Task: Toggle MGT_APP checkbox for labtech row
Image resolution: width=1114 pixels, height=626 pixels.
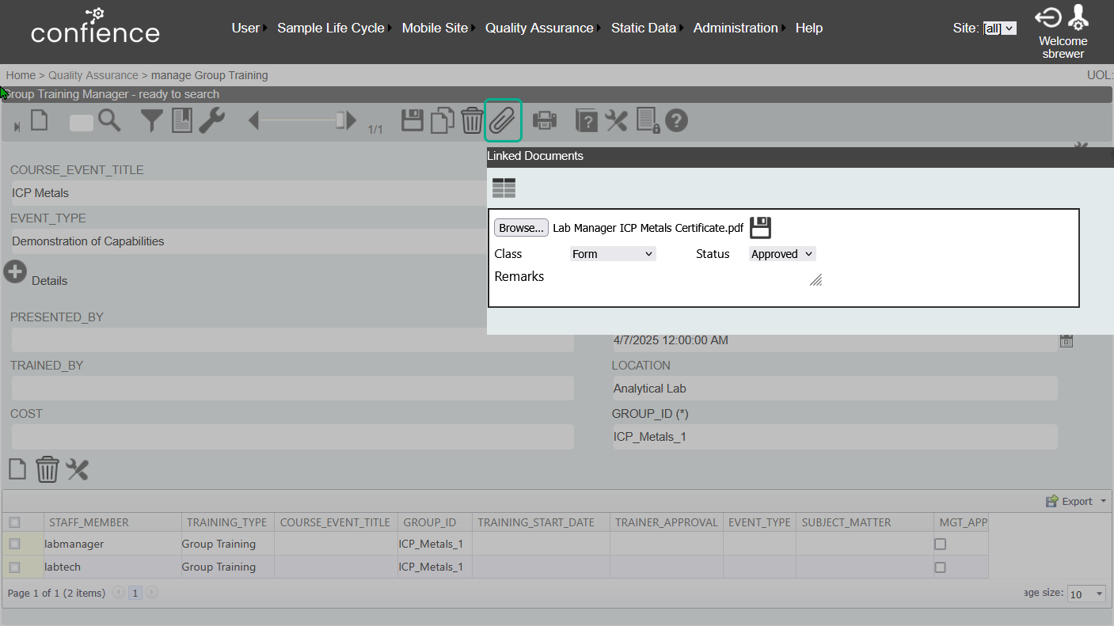Action: 940,567
